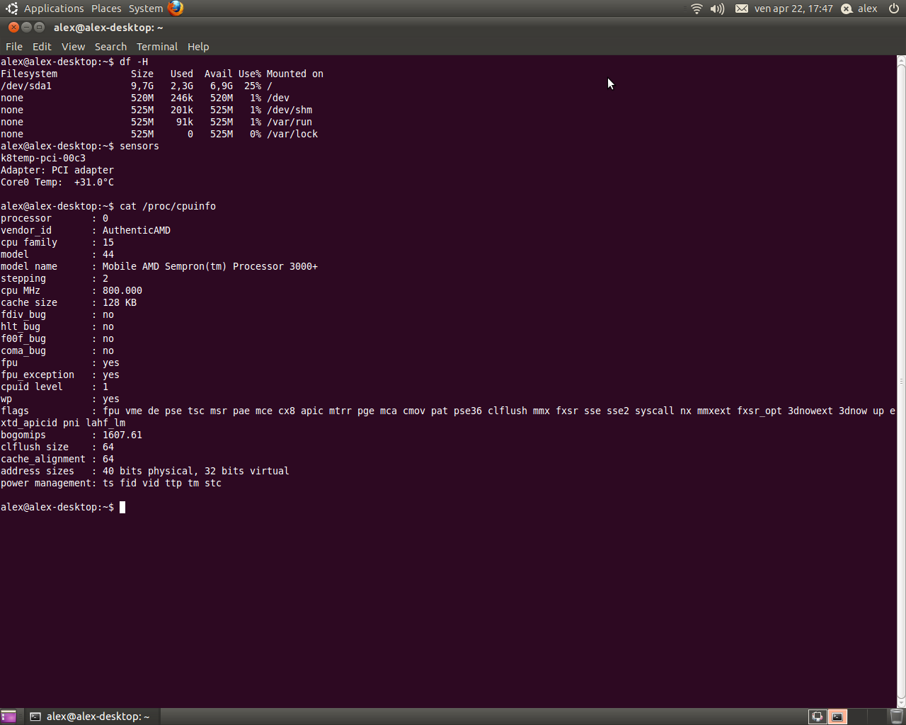Open the Terminal menu in menubar
The image size is (906, 725).
[x=157, y=47]
